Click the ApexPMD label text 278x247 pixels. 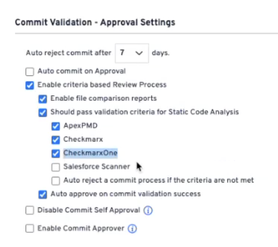[x=80, y=126]
